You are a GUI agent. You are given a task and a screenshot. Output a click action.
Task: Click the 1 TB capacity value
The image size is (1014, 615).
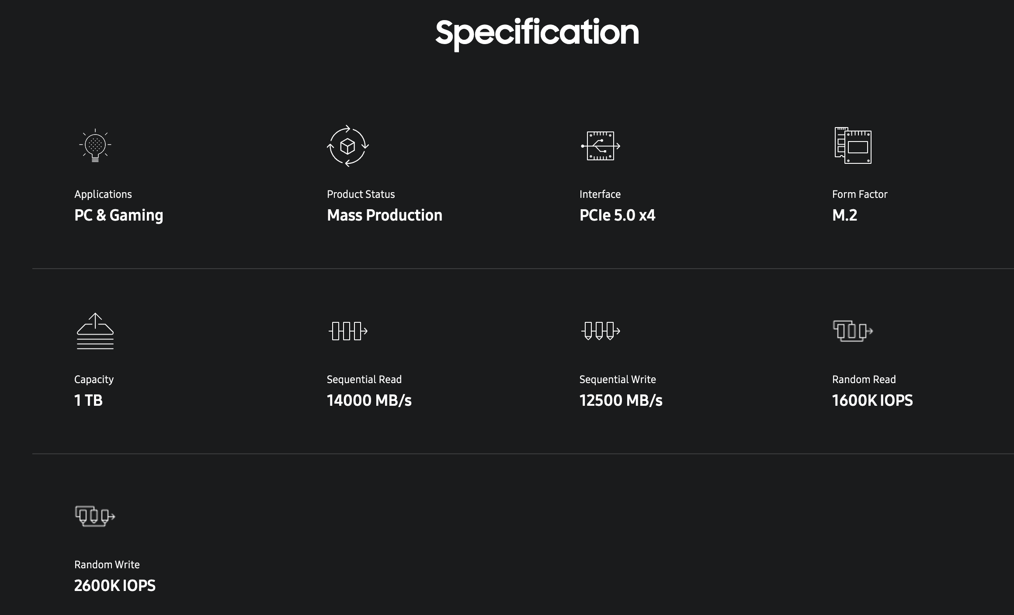[88, 400]
